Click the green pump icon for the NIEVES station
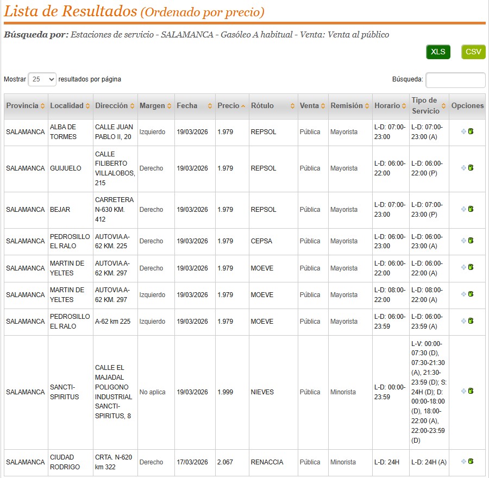This screenshot has height=478, width=489. click(x=471, y=391)
